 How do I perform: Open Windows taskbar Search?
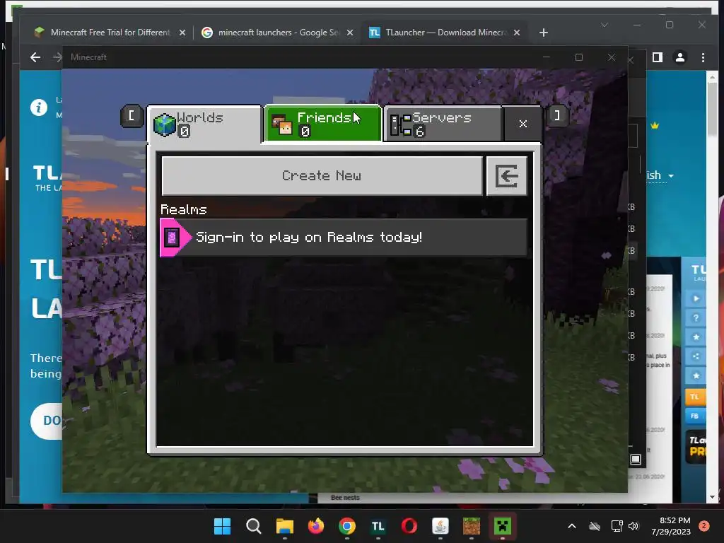254,526
